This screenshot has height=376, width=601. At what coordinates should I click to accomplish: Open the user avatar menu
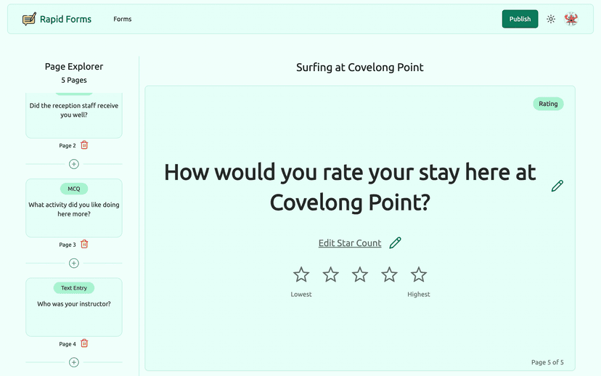(571, 19)
